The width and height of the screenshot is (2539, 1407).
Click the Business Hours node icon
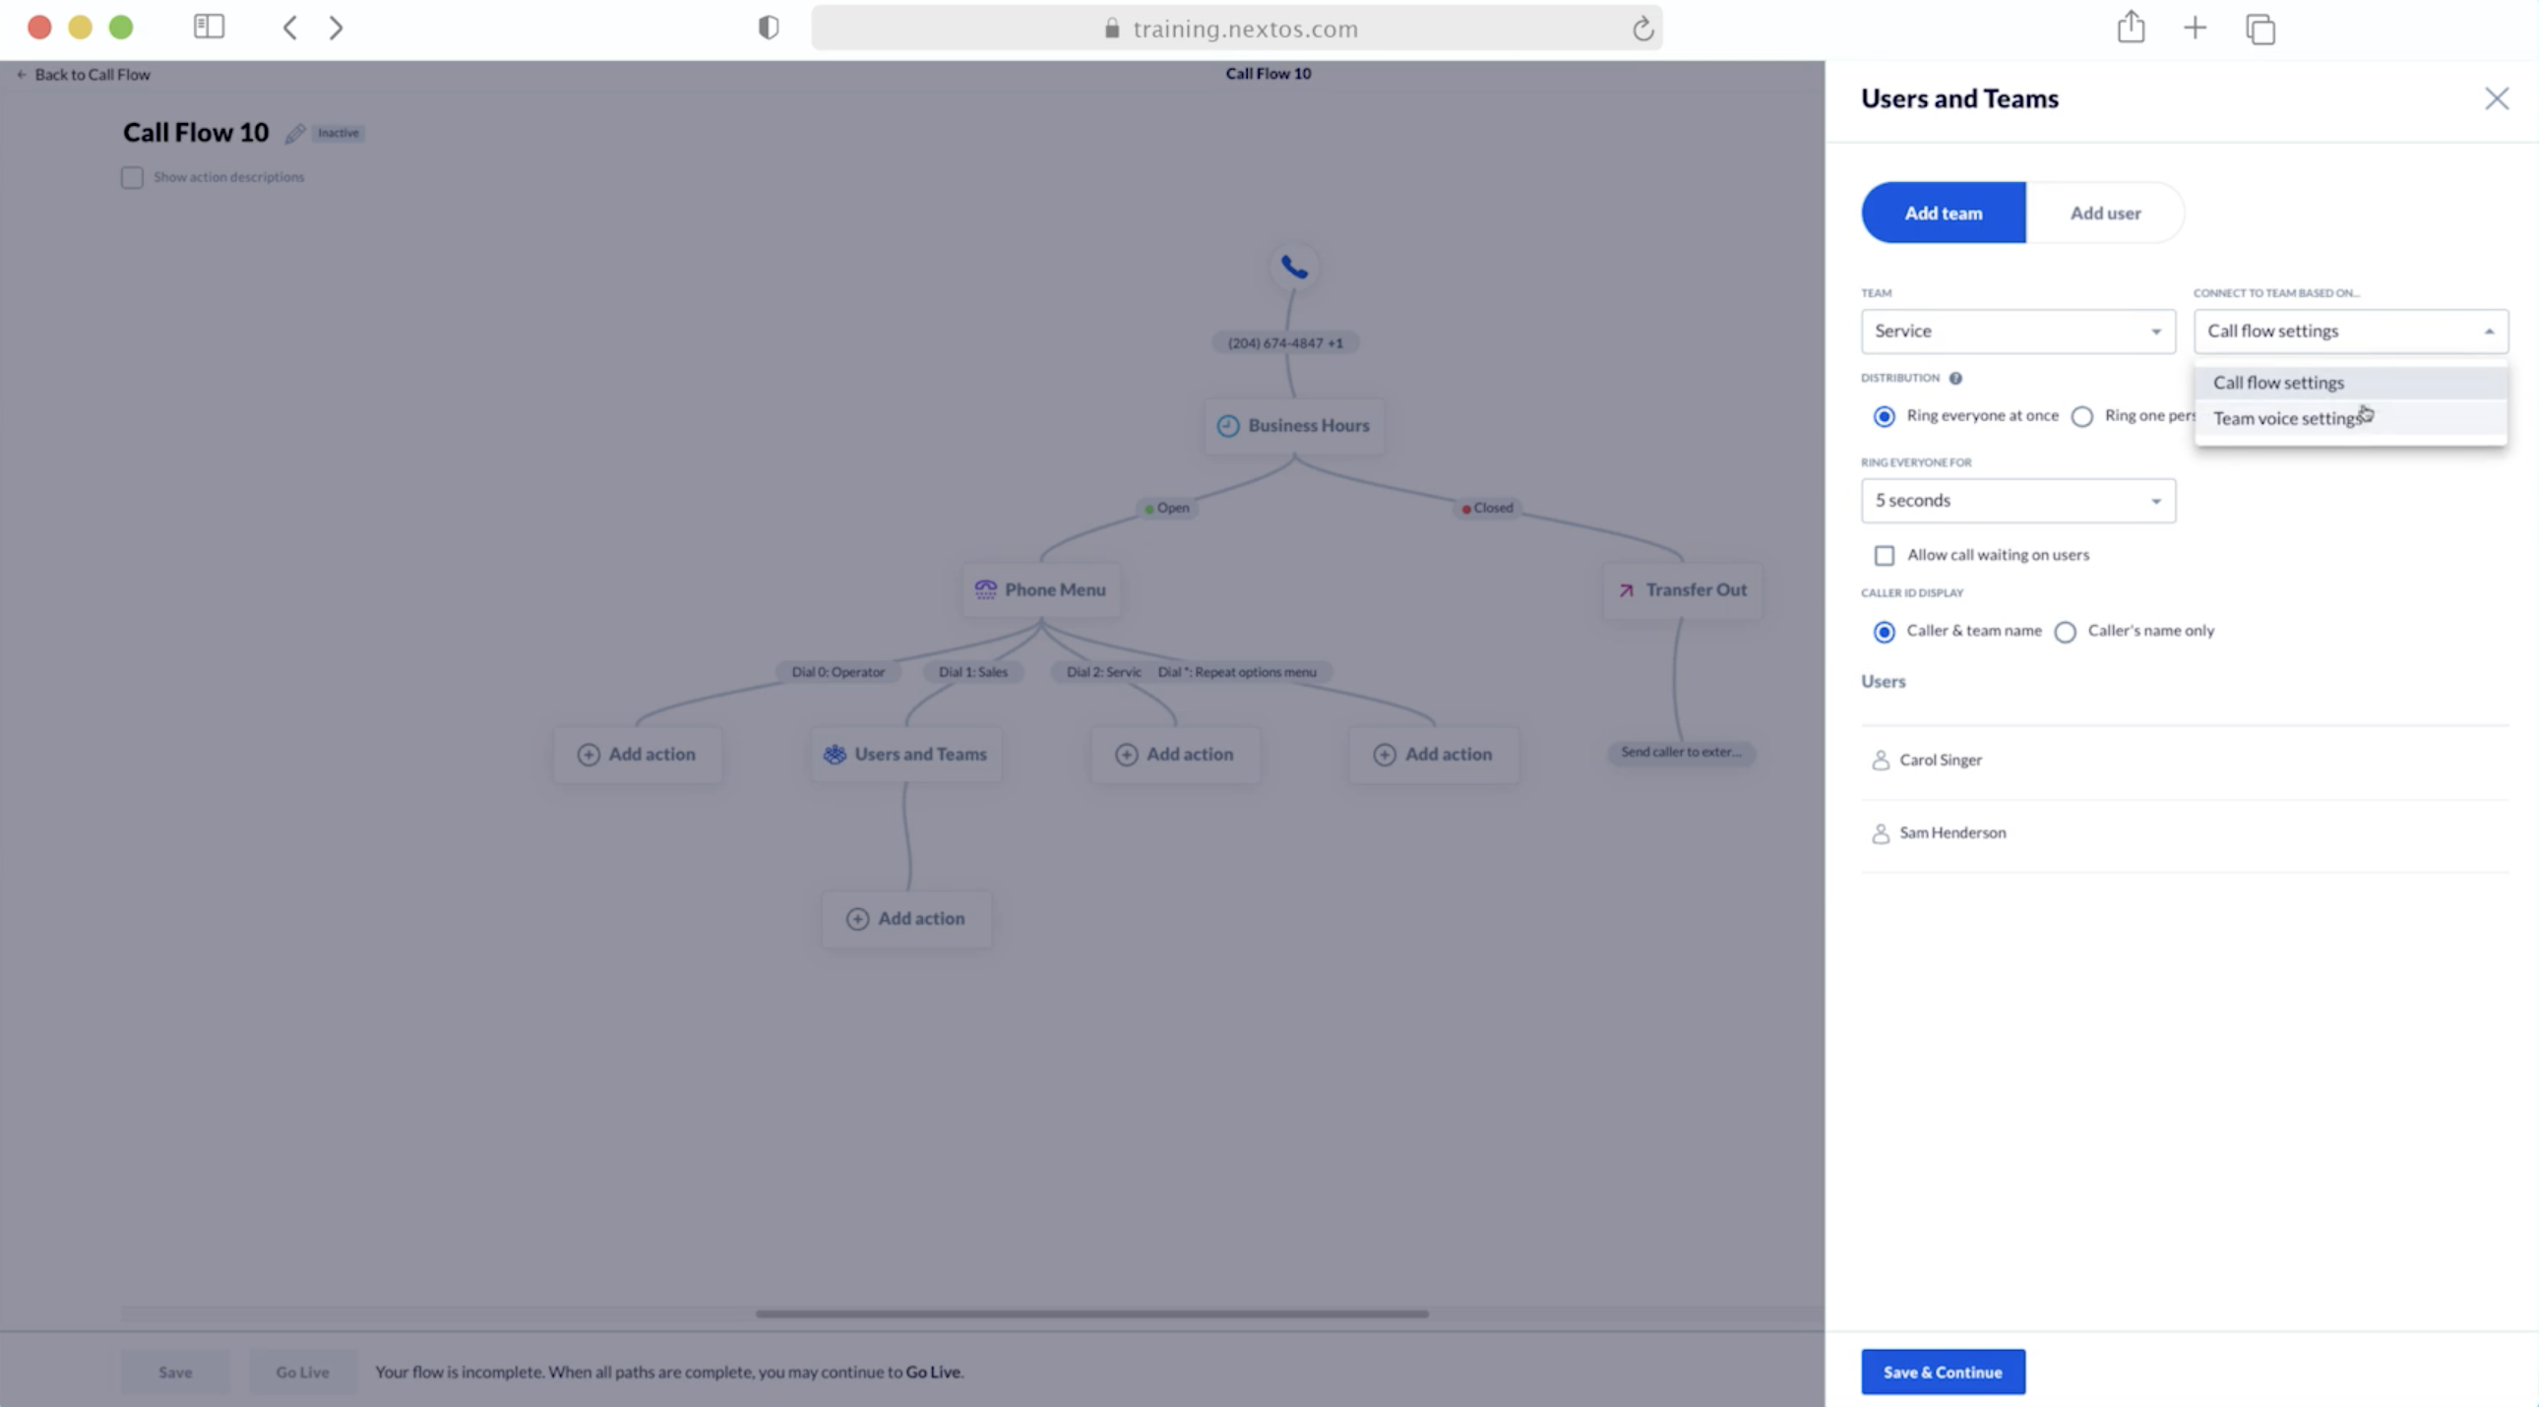[x=1225, y=424]
